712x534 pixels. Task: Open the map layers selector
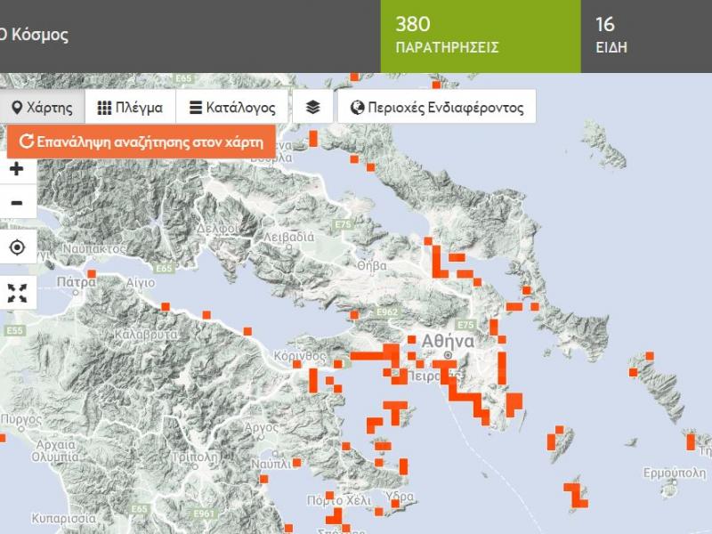(x=312, y=108)
